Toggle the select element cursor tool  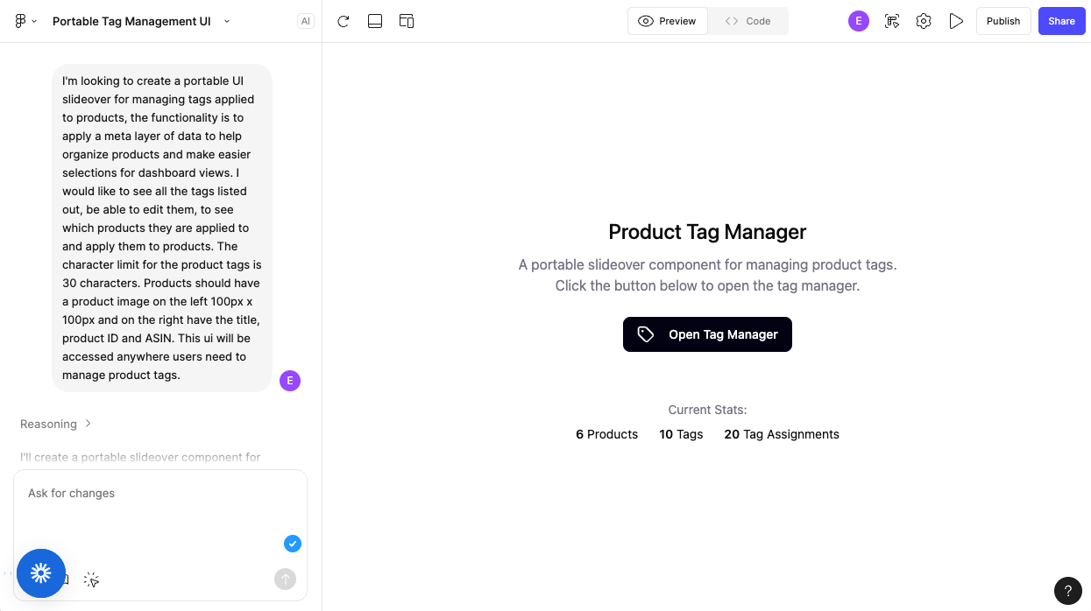[x=91, y=579]
